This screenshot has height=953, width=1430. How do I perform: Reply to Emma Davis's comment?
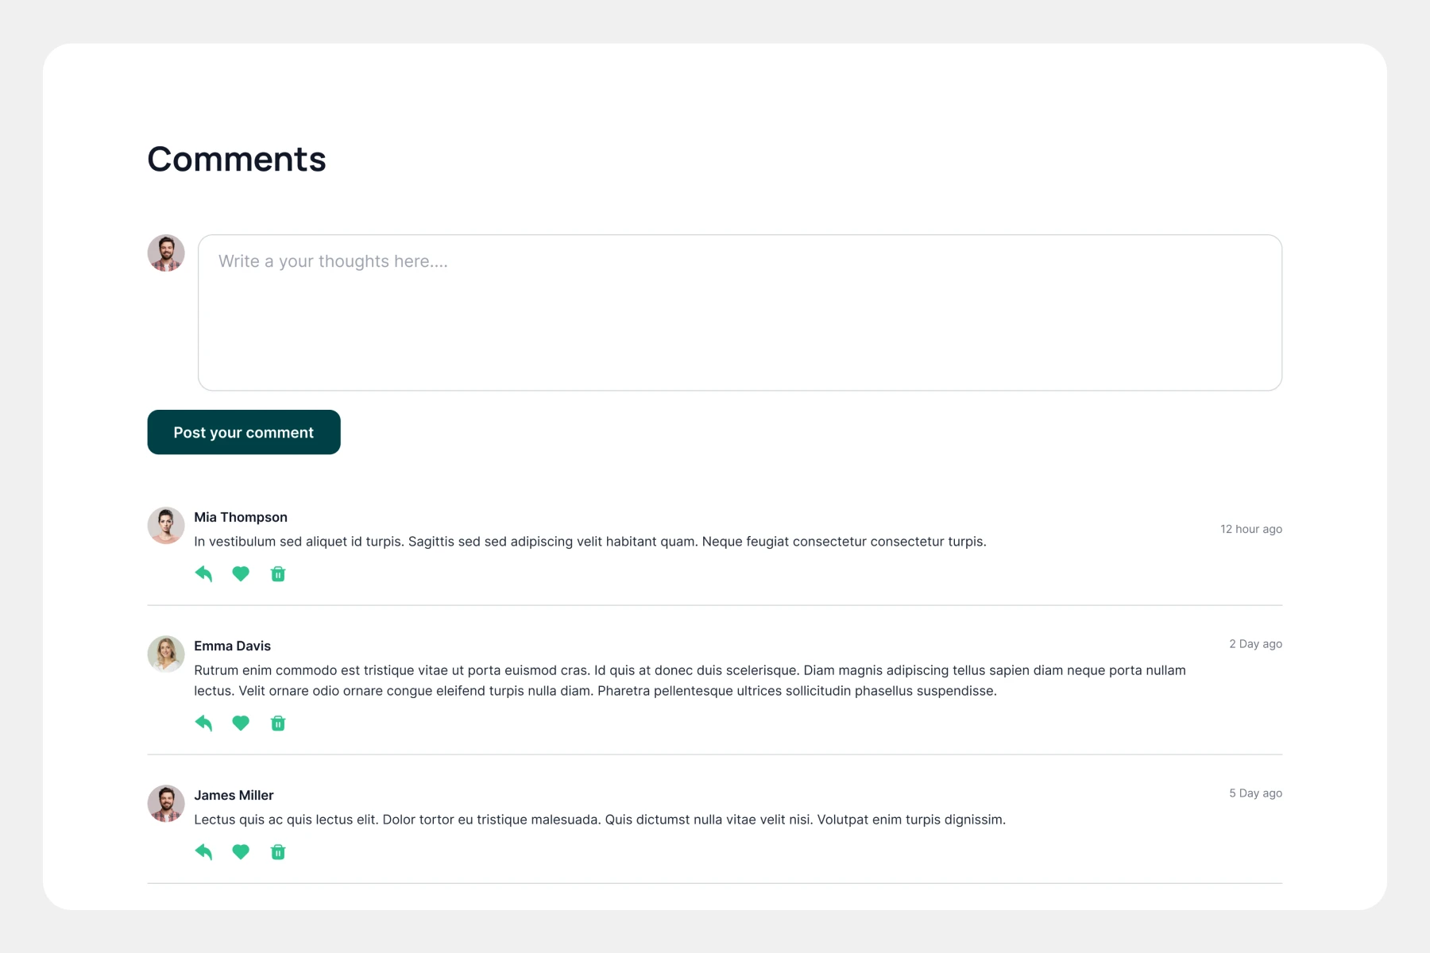(203, 723)
